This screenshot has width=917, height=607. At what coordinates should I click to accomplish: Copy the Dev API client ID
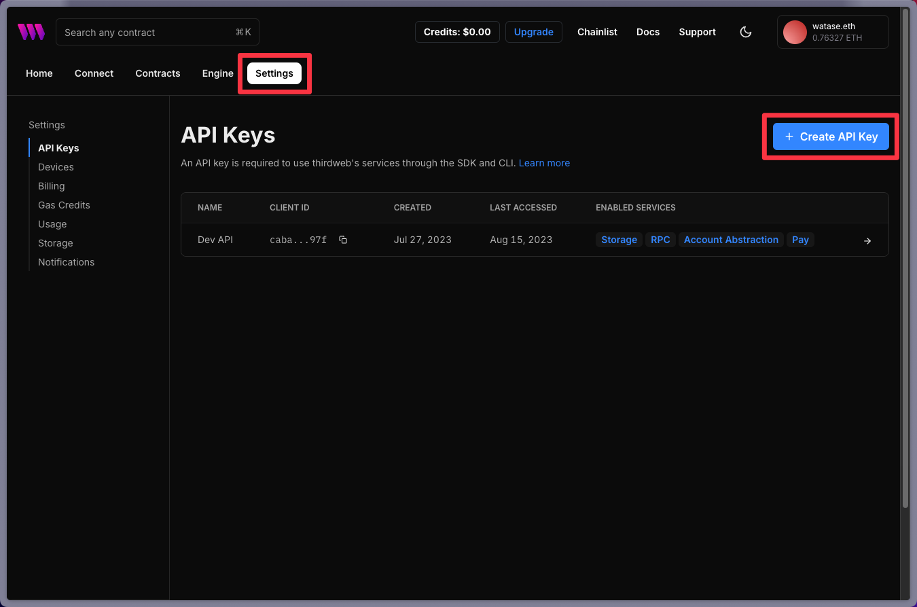click(x=343, y=240)
